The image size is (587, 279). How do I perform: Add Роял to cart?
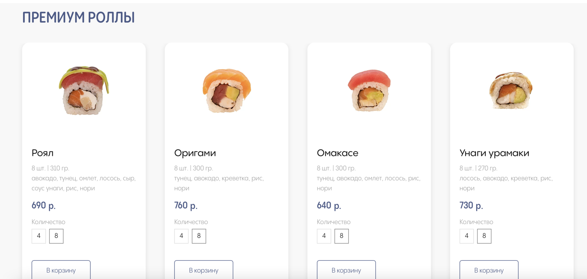click(x=61, y=270)
